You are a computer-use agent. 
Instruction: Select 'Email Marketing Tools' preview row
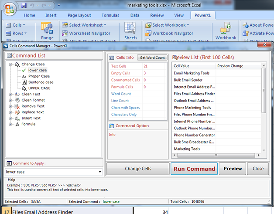(216, 73)
